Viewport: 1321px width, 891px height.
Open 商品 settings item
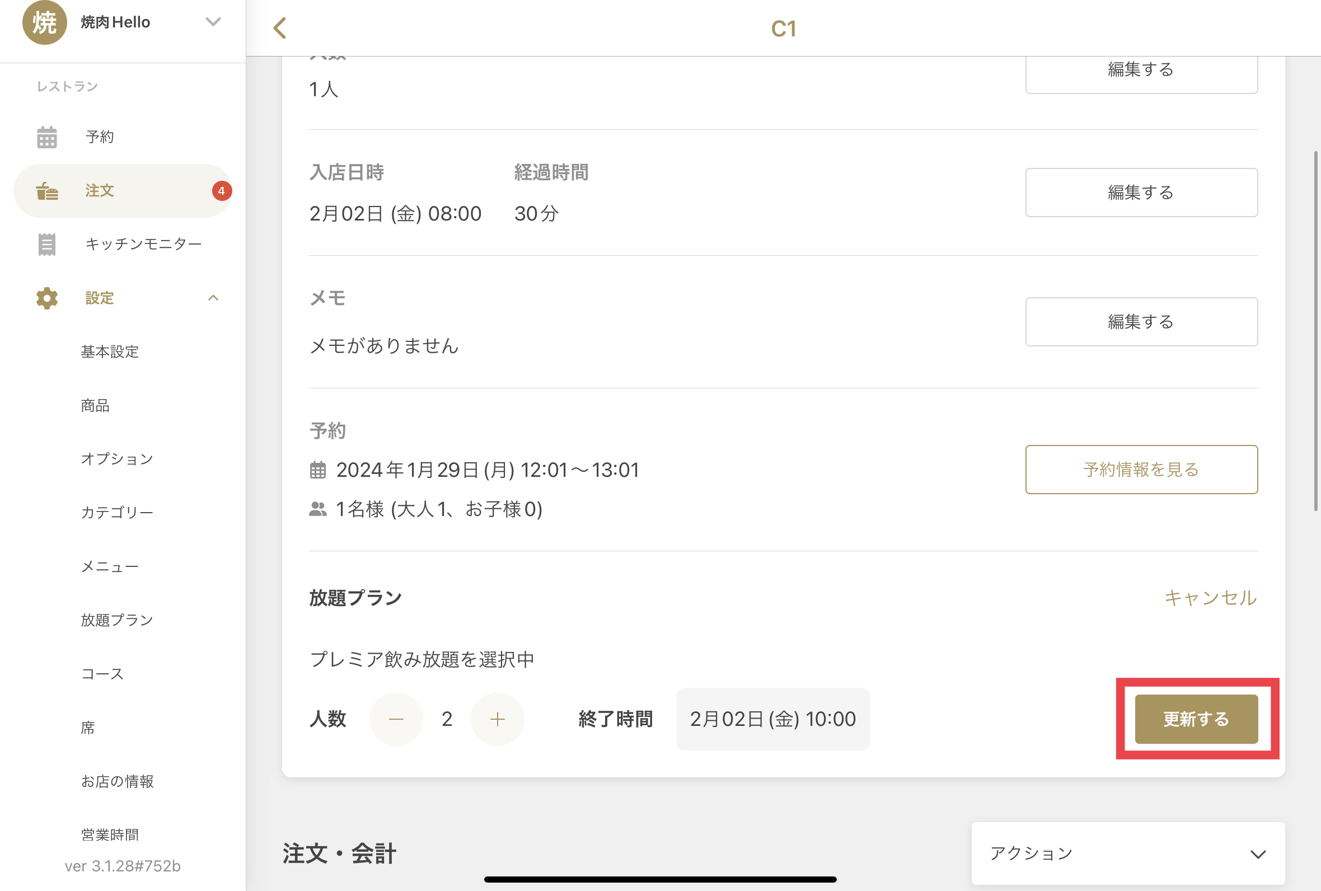(95, 405)
